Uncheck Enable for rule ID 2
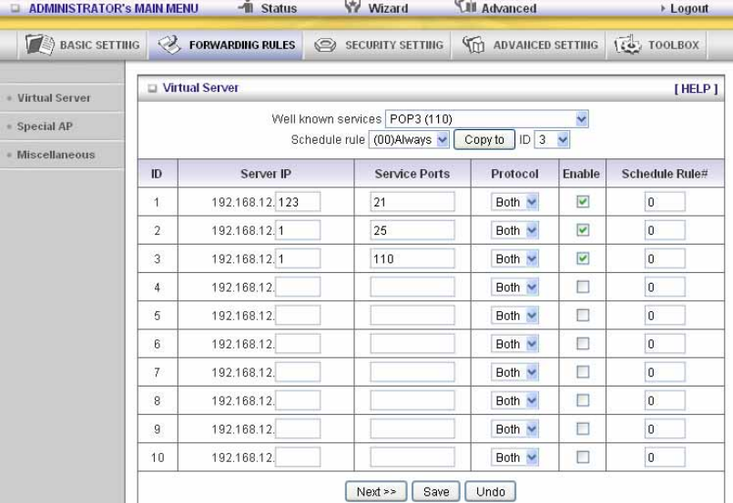733x503 pixels. [583, 230]
